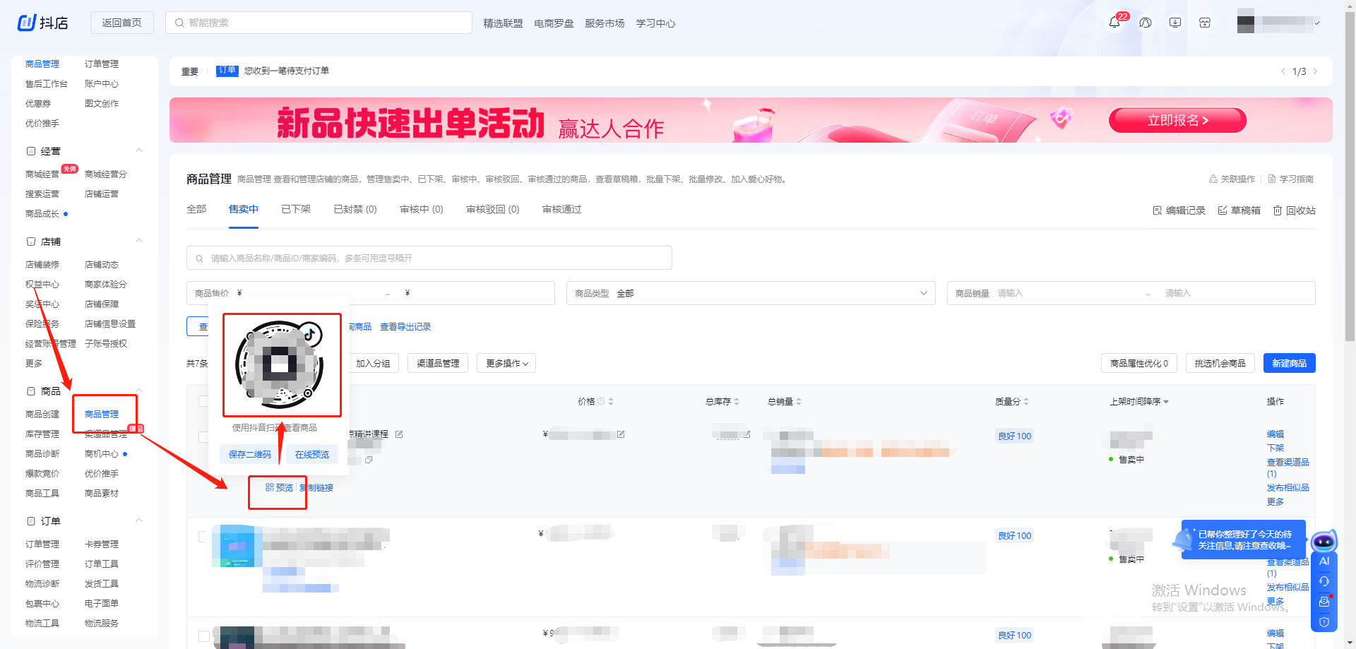This screenshot has height=649, width=1356.
Task: Switch to the 已封禁 (0) tab
Action: [x=355, y=209]
